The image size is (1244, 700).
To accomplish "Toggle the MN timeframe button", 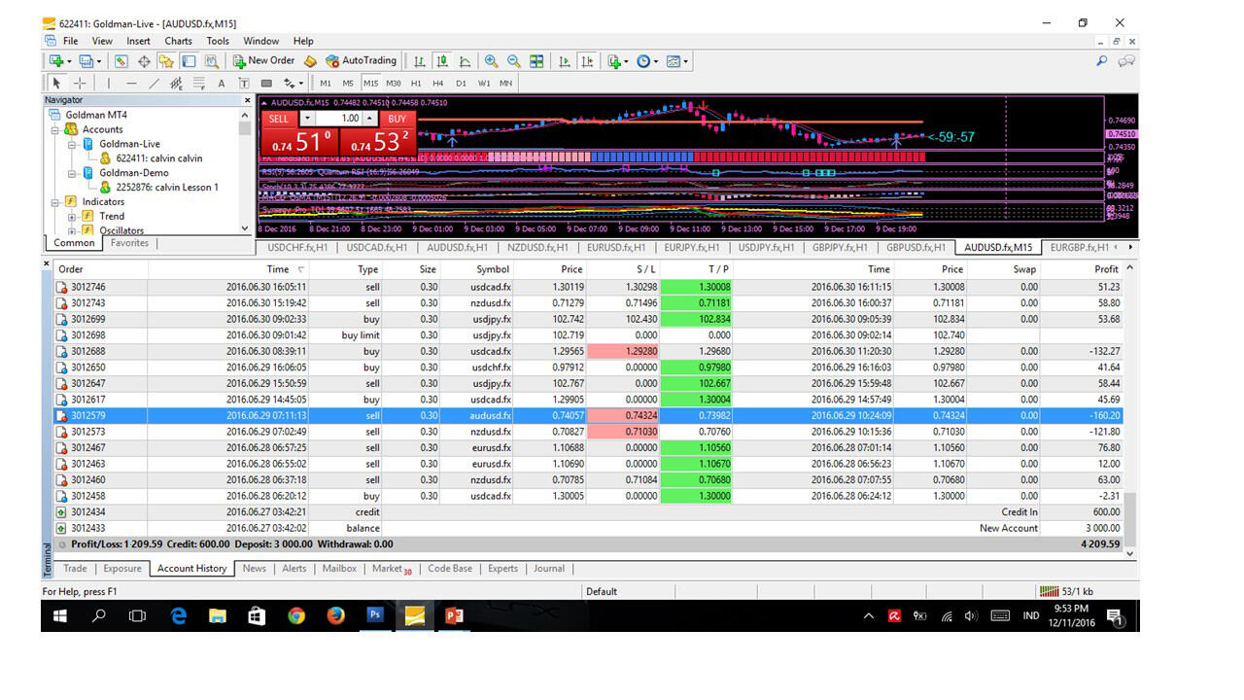I will (505, 83).
